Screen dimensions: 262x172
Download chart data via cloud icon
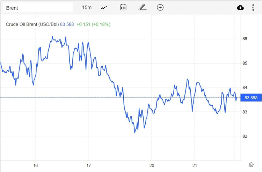pos(240,7)
